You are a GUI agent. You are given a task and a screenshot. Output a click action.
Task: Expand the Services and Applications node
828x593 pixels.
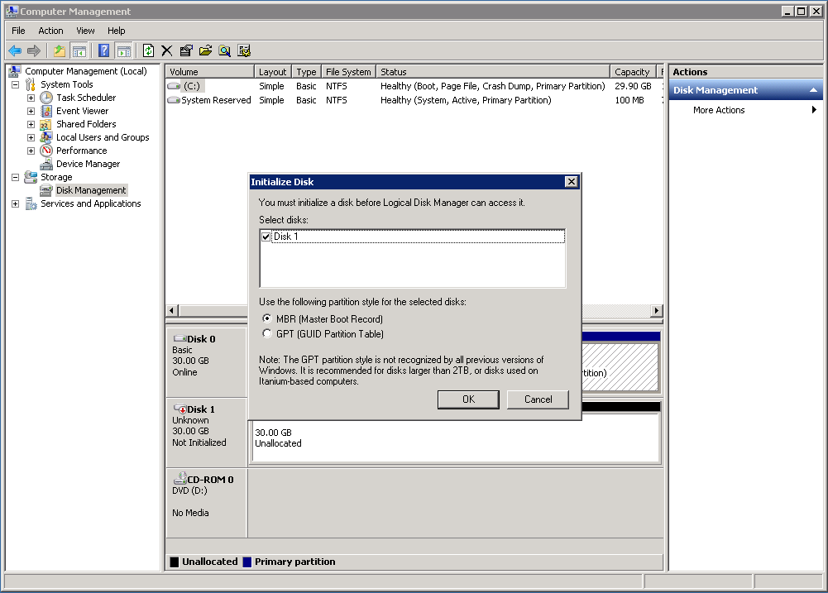pyautogui.click(x=16, y=203)
